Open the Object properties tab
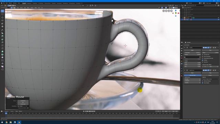Screen dimensions: 220x124 tap(181, 61)
